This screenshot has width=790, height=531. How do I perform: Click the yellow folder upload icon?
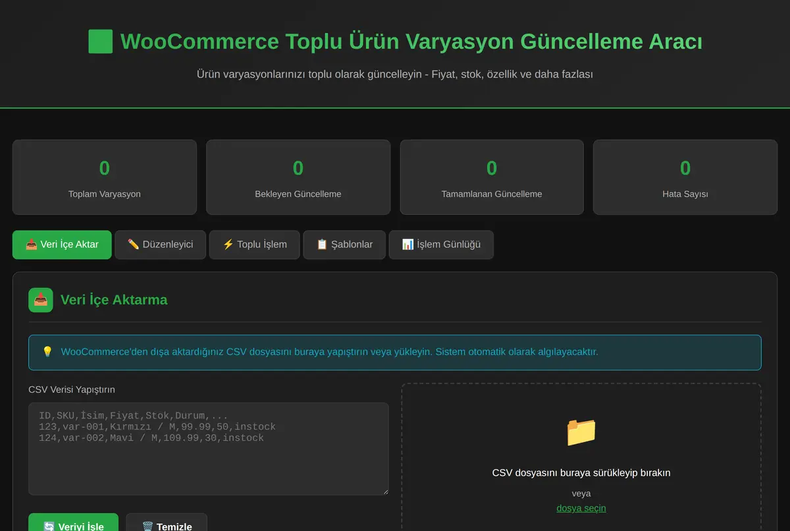(581, 432)
